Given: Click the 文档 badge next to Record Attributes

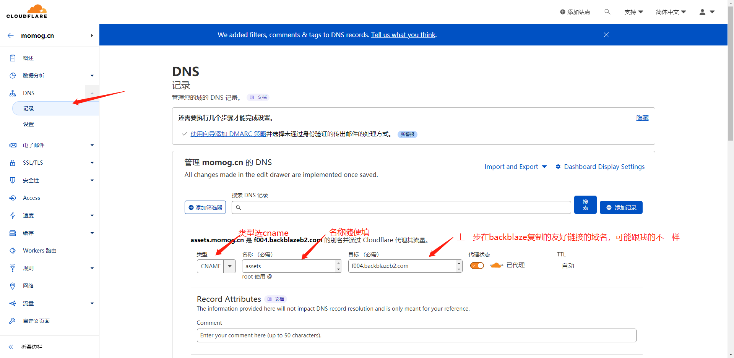Looking at the screenshot, I should [x=276, y=299].
